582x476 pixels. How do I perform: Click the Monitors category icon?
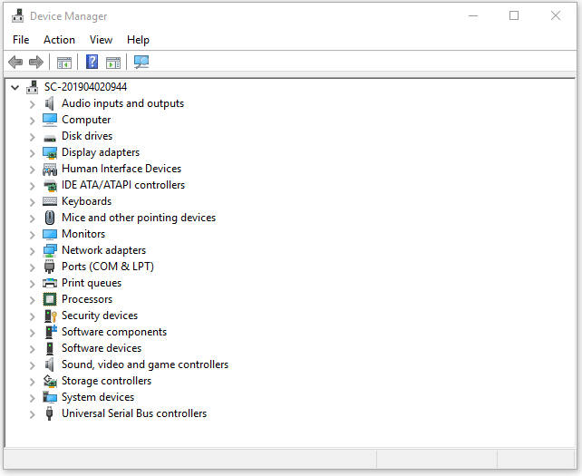(50, 234)
